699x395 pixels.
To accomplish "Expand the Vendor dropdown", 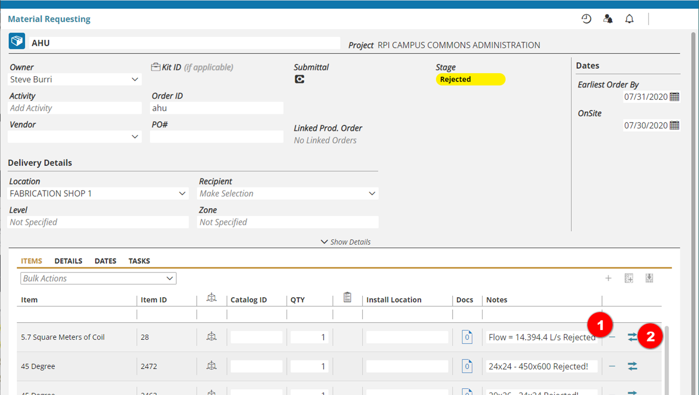I will pyautogui.click(x=135, y=136).
